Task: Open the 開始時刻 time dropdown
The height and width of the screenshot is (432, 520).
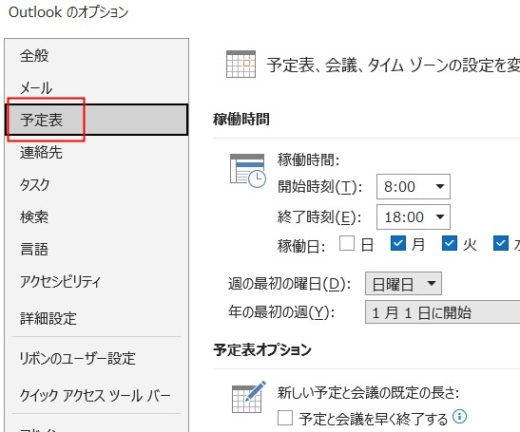Action: pos(414,186)
